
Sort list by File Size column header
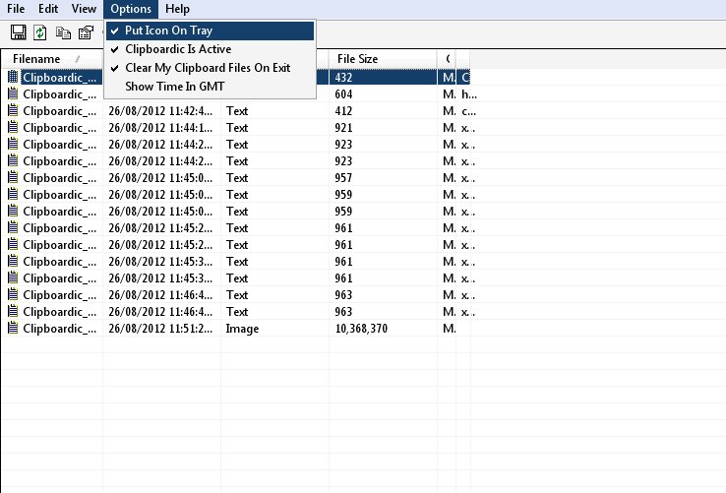point(358,59)
